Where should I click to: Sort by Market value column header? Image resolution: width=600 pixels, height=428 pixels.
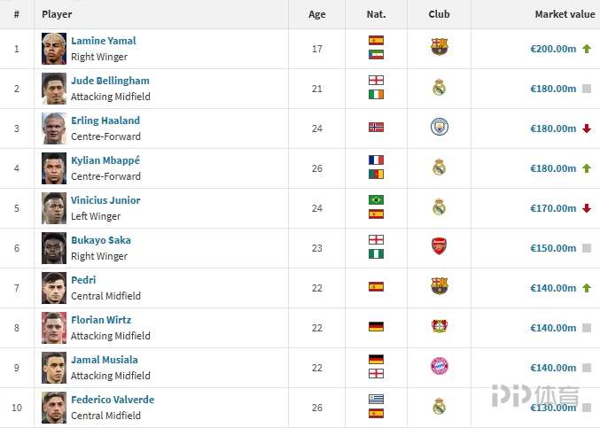(565, 14)
